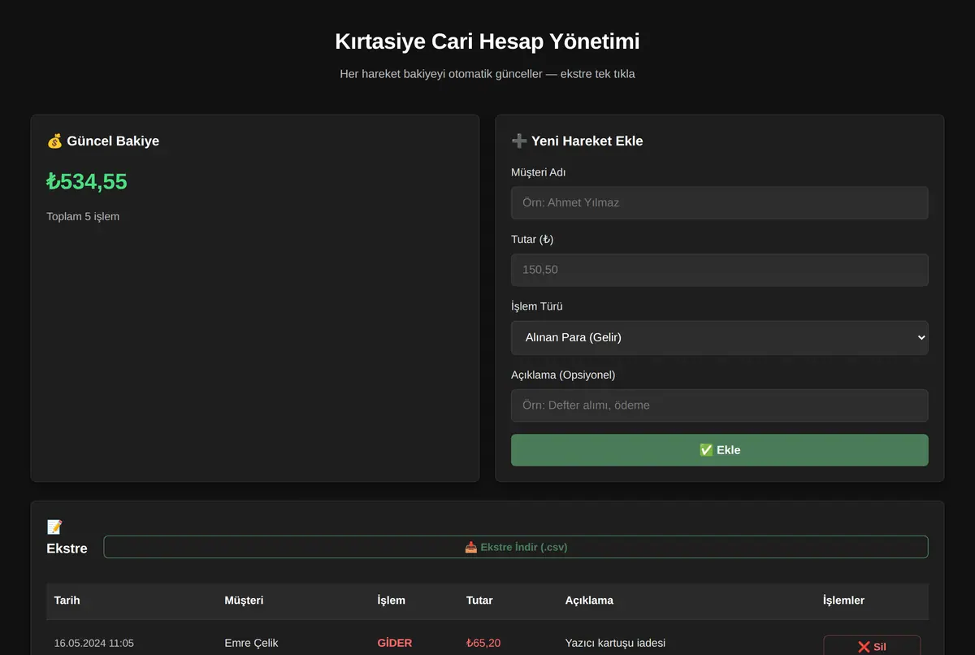Click the customer name Emre Çelik
This screenshot has width=975, height=655.
(251, 643)
